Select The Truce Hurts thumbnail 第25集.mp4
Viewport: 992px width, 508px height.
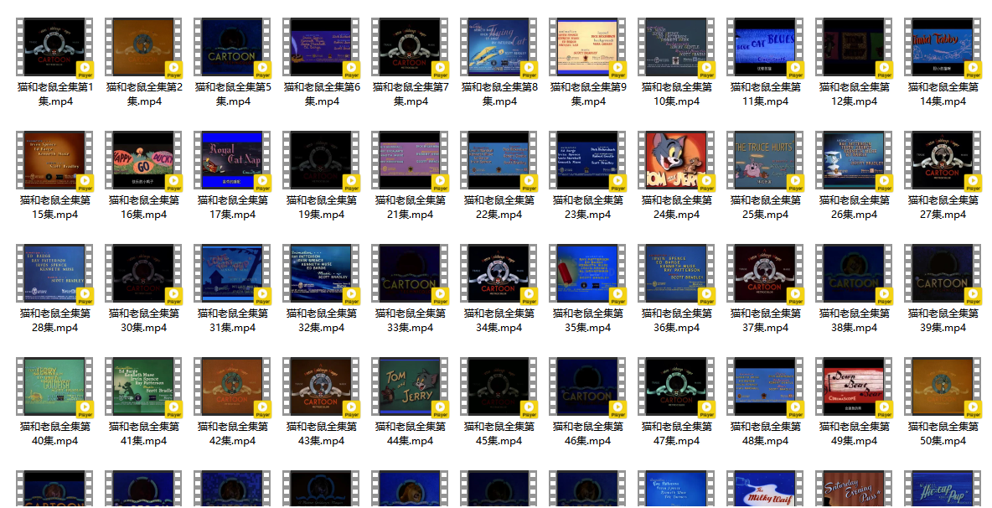tap(766, 161)
